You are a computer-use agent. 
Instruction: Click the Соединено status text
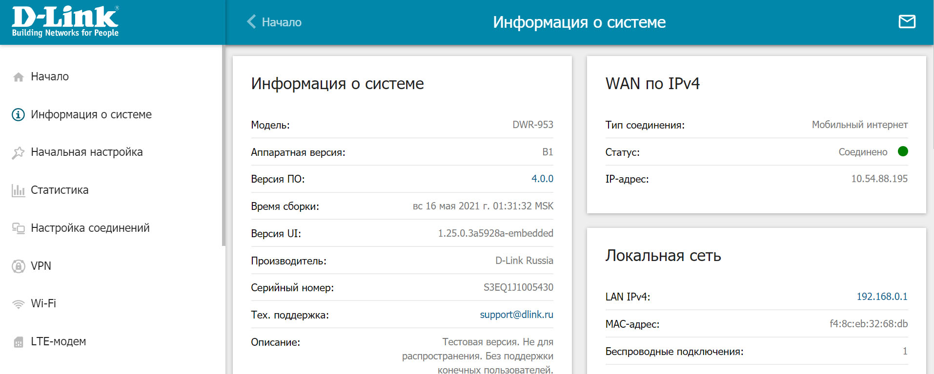point(863,152)
